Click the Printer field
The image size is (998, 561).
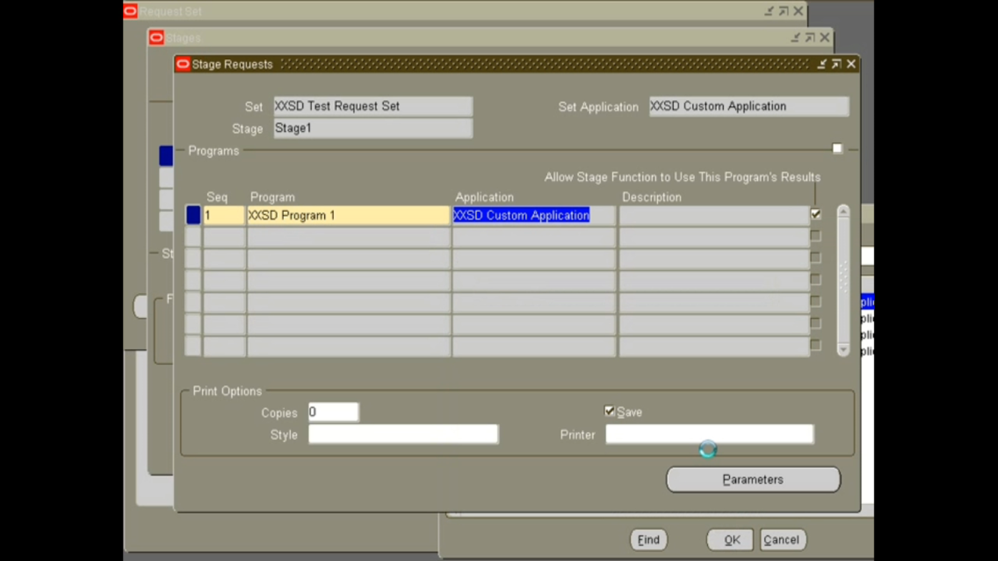pos(709,434)
